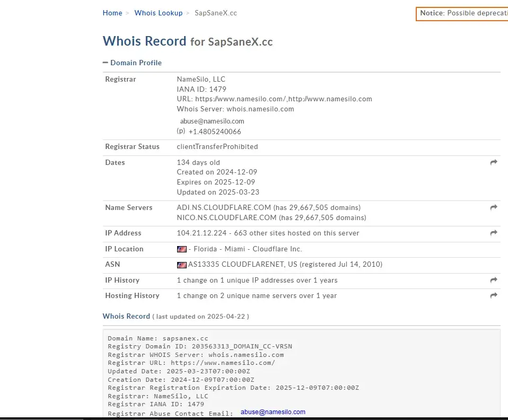Viewport: 508px width, 420px height.
Task: Click Registry Domain ID raw record line
Action: click(x=200, y=346)
